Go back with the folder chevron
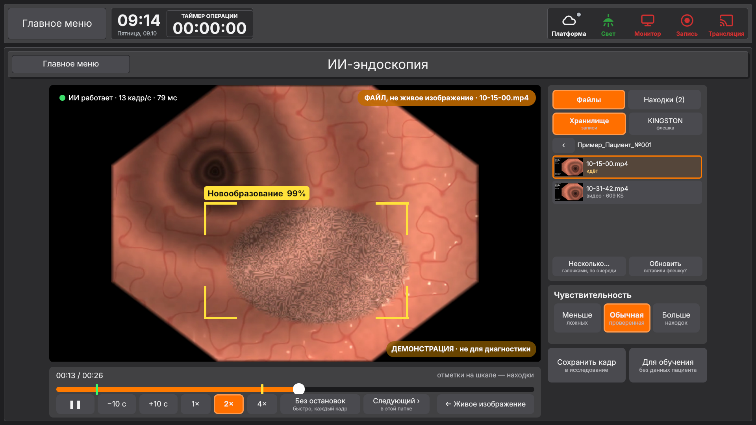The width and height of the screenshot is (756, 425). (x=563, y=145)
